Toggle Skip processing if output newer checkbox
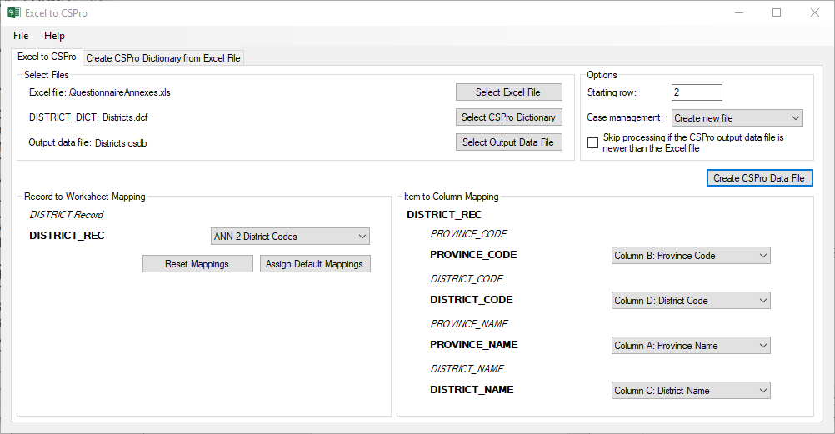 592,142
